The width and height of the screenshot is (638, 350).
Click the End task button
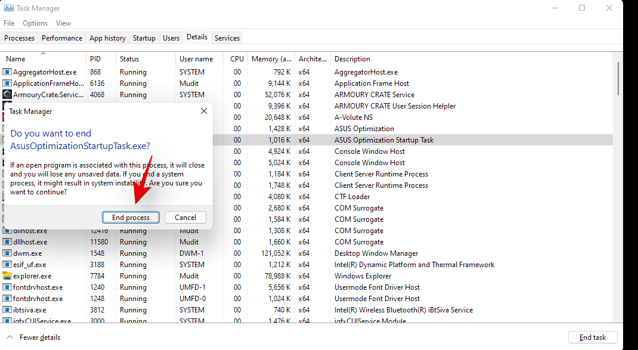click(x=592, y=337)
